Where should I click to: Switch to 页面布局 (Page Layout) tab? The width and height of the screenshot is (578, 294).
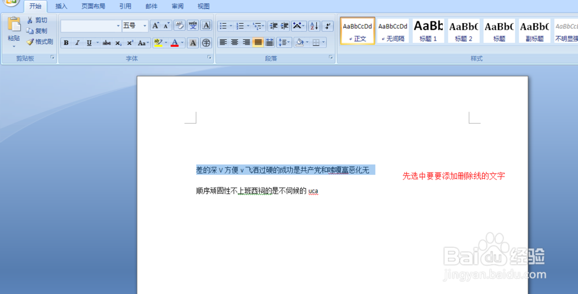pyautogui.click(x=93, y=6)
